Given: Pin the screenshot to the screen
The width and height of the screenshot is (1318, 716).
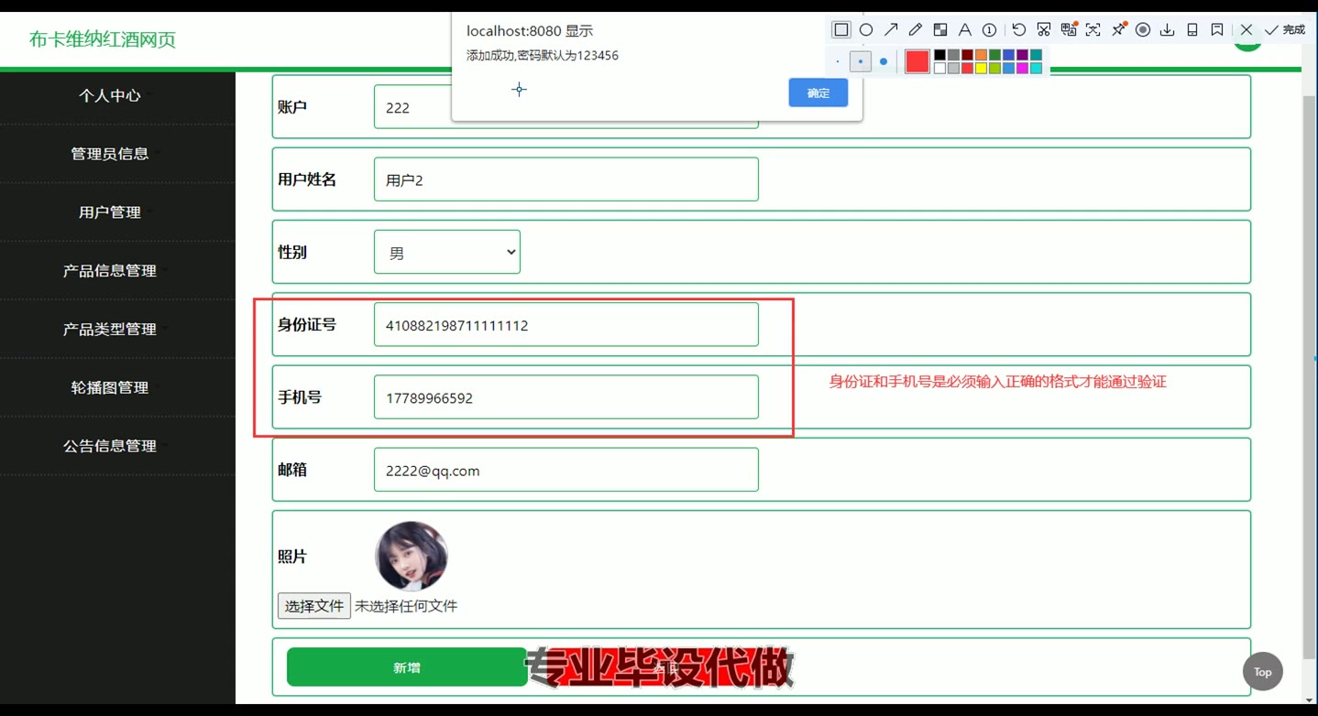Looking at the screenshot, I should point(1118,29).
